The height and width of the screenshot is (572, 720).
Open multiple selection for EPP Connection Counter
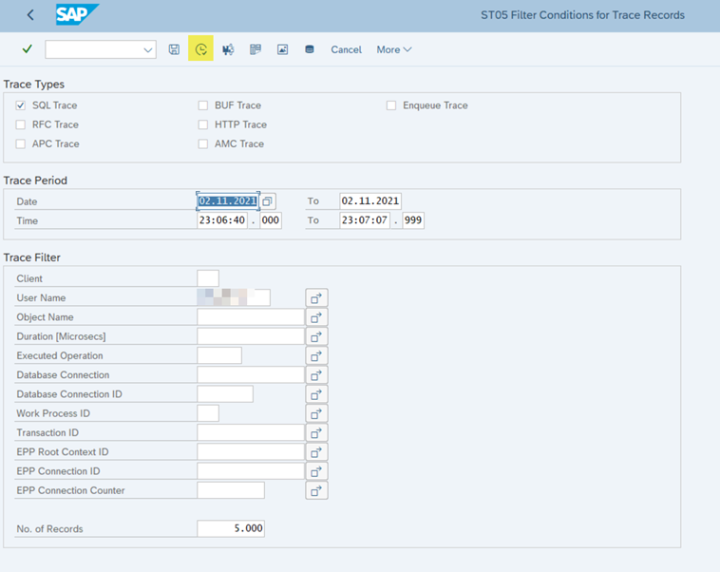[x=316, y=491]
